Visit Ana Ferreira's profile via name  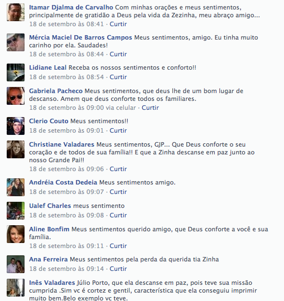(49, 259)
